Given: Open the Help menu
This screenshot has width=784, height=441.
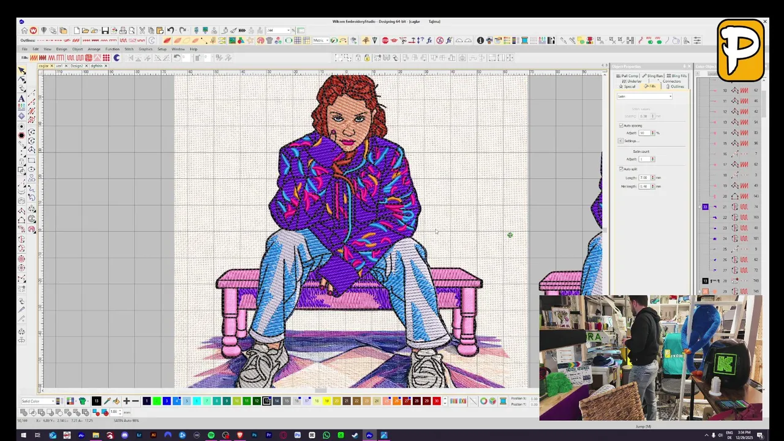Looking at the screenshot, I should point(194,49).
